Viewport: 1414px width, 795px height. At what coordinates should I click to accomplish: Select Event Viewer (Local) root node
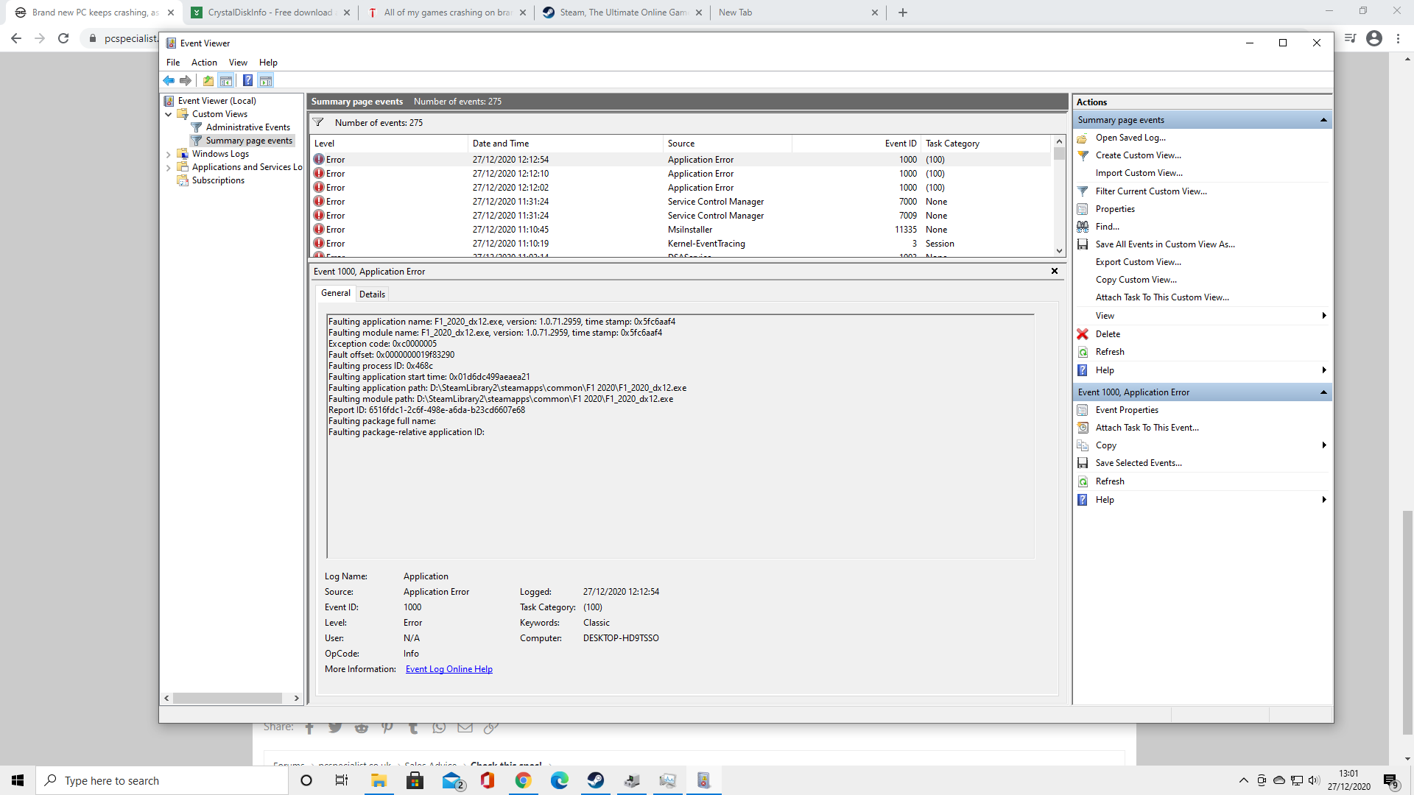[217, 101]
